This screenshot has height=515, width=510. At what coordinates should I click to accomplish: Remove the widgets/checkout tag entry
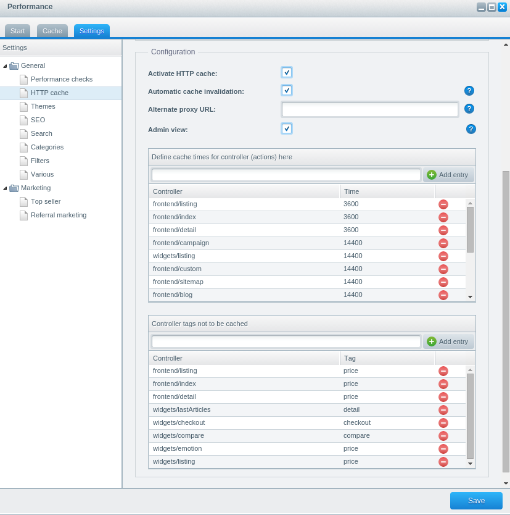443,422
